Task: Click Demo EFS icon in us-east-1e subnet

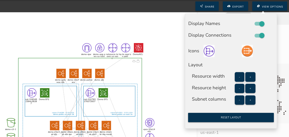Action: [103, 93]
